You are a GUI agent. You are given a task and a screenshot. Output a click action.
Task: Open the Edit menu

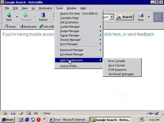[15, 8]
